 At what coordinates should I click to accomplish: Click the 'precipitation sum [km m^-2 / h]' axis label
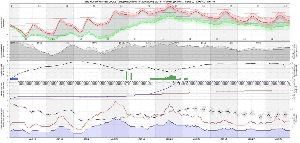3,71
